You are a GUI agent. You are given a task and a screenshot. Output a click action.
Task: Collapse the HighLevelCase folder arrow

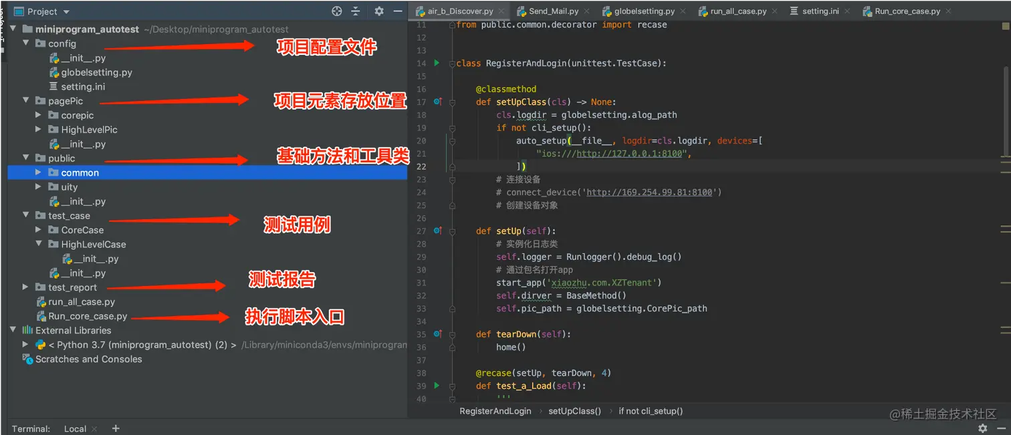pos(39,245)
